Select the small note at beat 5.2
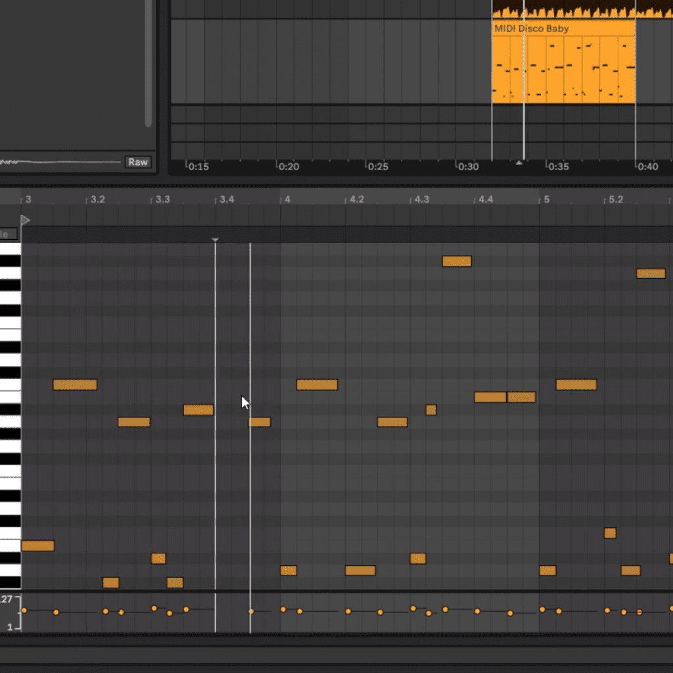The height and width of the screenshot is (673, 673). coord(610,533)
